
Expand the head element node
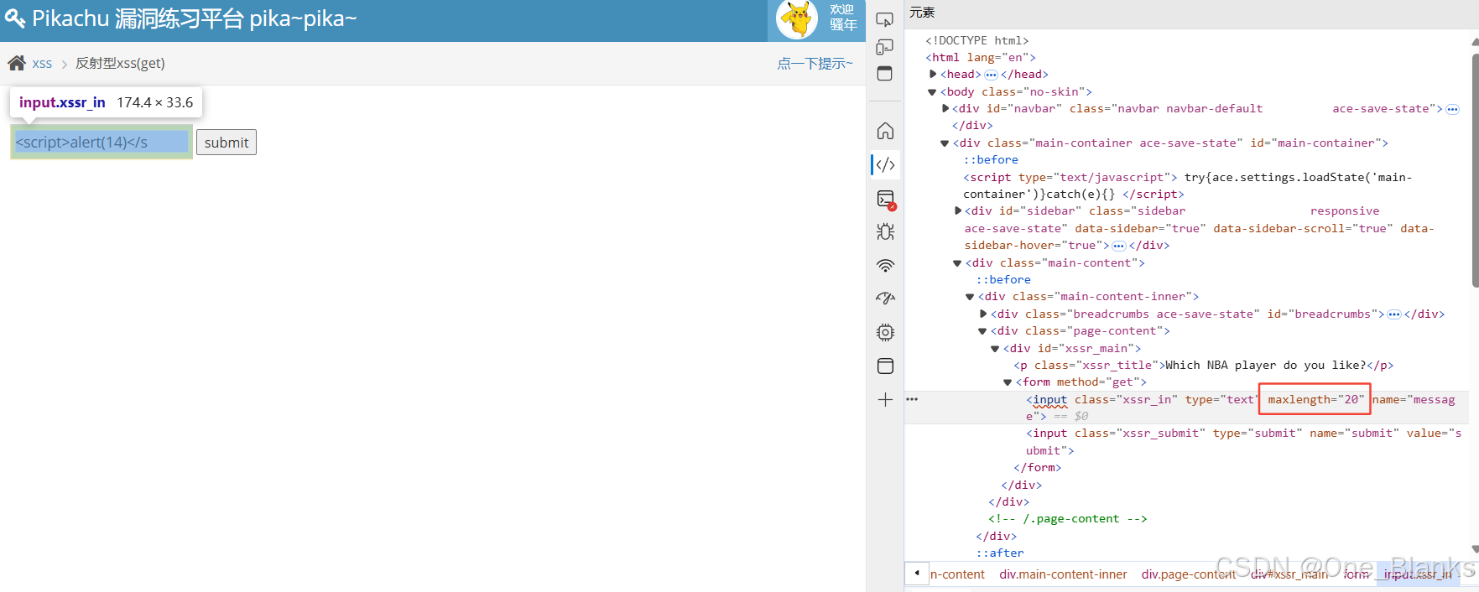(933, 74)
